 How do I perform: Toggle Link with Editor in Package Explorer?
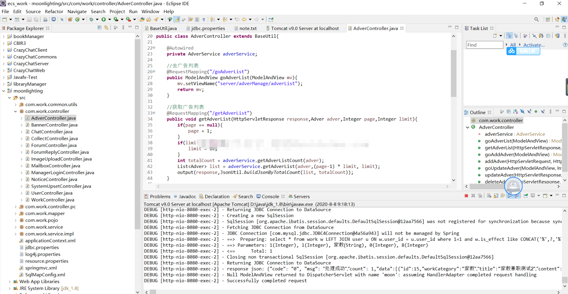click(106, 28)
